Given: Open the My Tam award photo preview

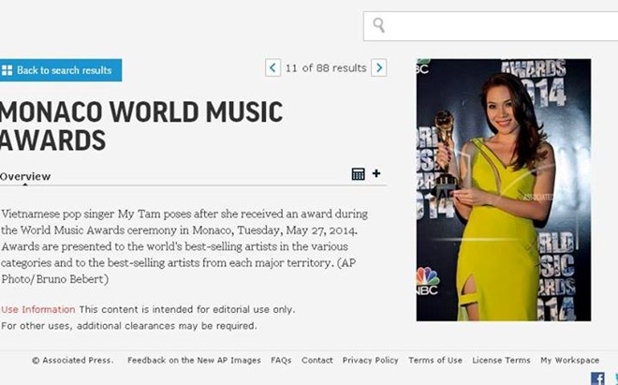Looking at the screenshot, I should coord(503,189).
